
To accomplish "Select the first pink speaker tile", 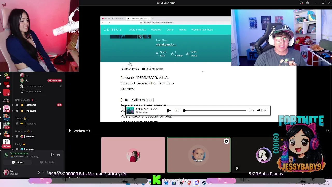I will 133,155.
